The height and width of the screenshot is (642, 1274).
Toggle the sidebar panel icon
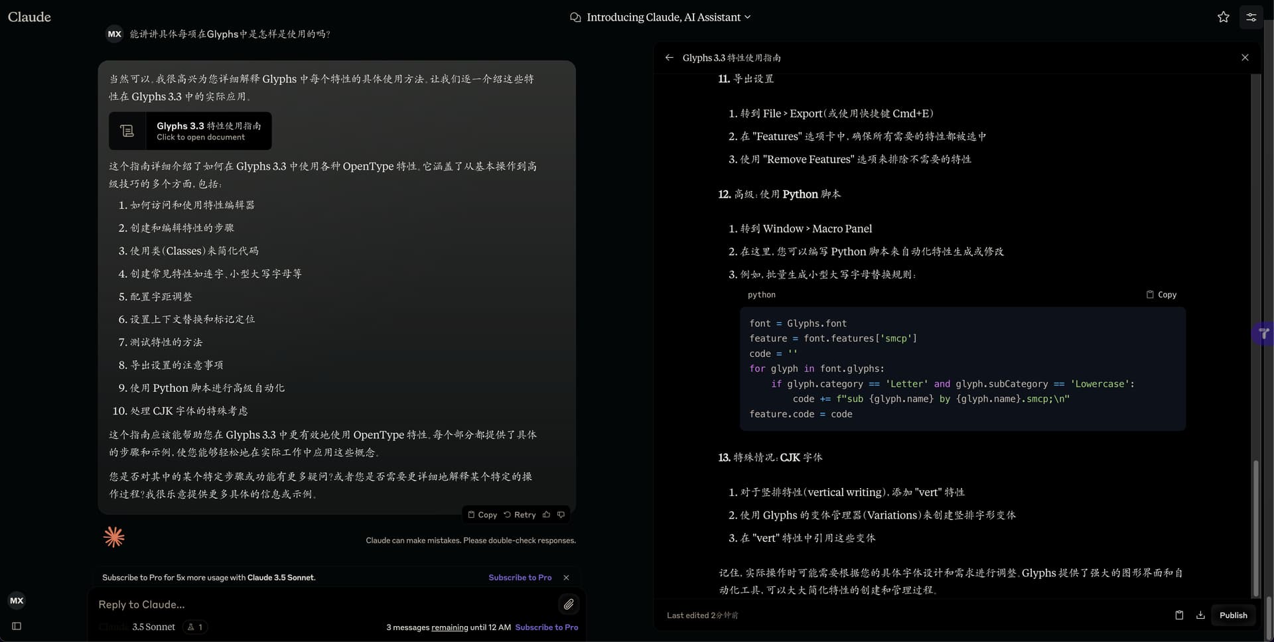[x=17, y=626]
